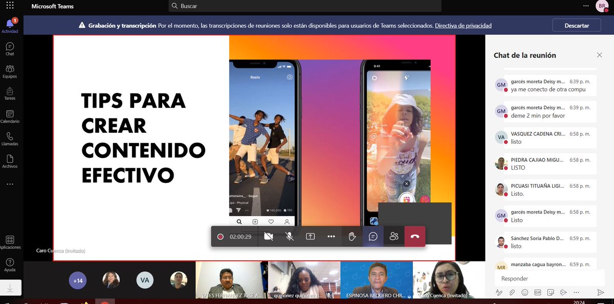Viewport: 614px width, 304px height.
Task: Click the Responder reply field
Action: click(550, 278)
